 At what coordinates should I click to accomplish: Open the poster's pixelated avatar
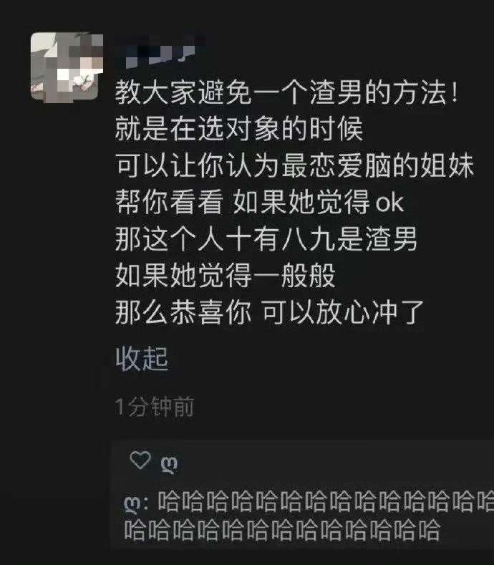67,67
